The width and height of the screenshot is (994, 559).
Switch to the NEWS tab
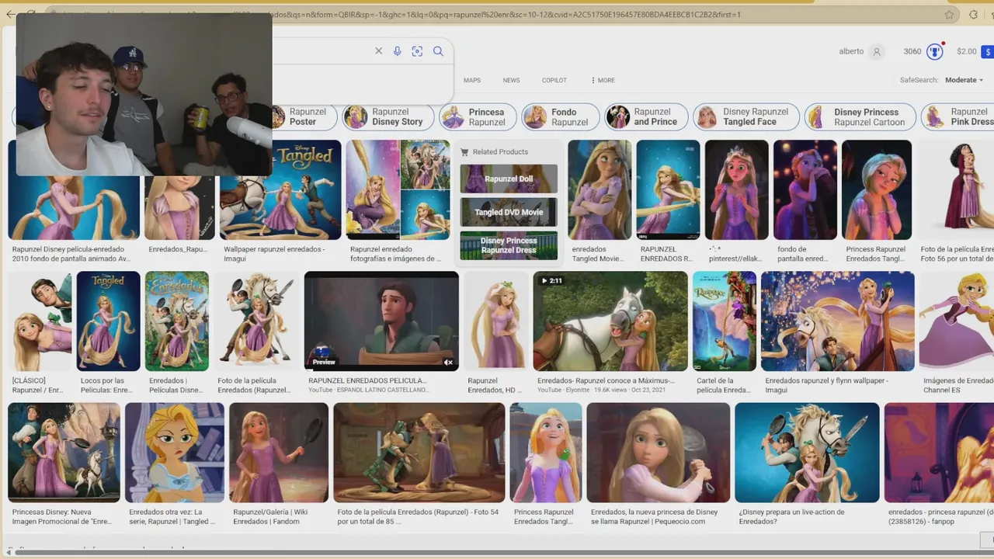(511, 80)
